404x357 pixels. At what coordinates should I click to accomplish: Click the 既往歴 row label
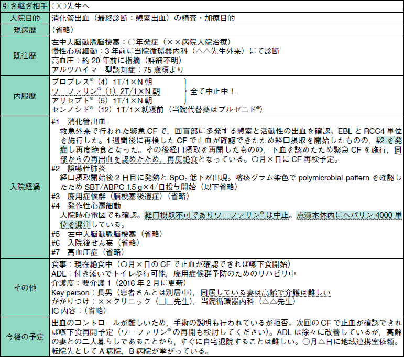click(25, 56)
